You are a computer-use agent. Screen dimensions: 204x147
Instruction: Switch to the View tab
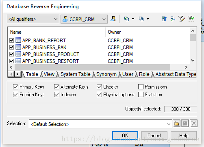[49, 74]
